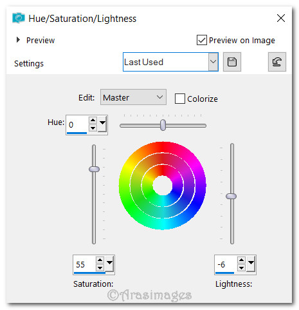
Task: Click the Saturation: label
Action: point(93,284)
